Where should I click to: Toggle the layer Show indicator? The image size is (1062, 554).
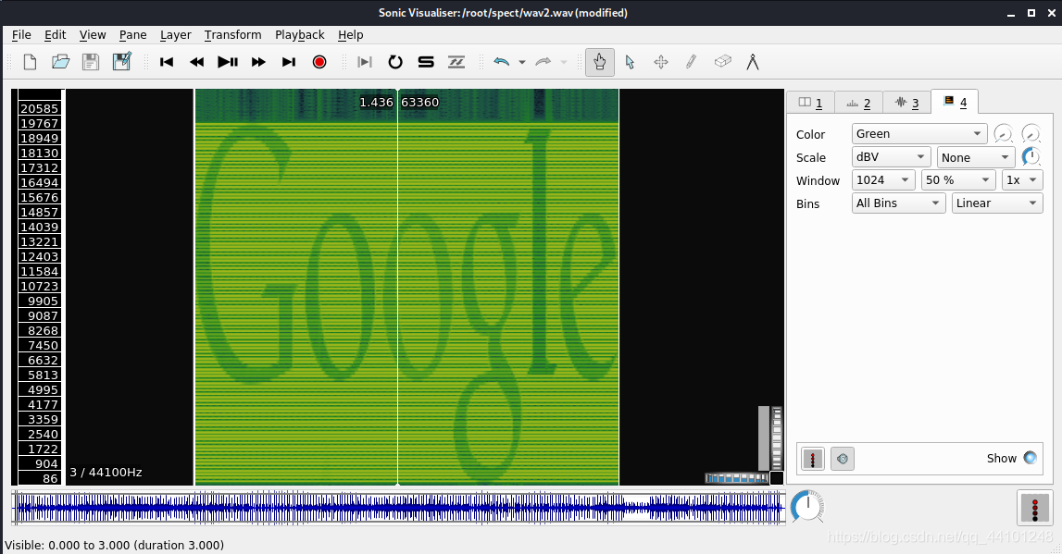(1031, 458)
